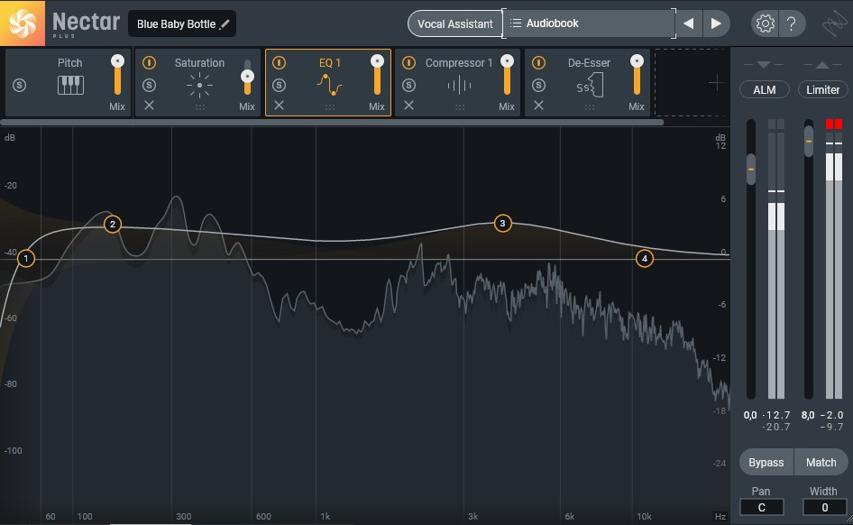Adjust the De-Esser Mix slider
Image resolution: width=853 pixels, height=525 pixels.
pos(637,76)
